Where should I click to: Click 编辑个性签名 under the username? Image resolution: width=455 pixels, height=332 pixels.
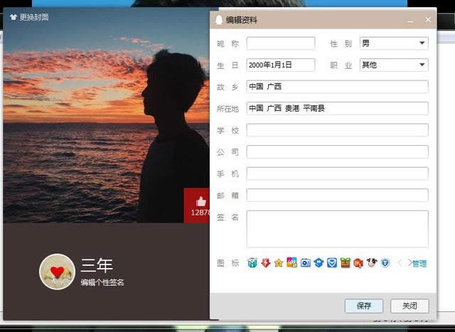[x=102, y=282]
